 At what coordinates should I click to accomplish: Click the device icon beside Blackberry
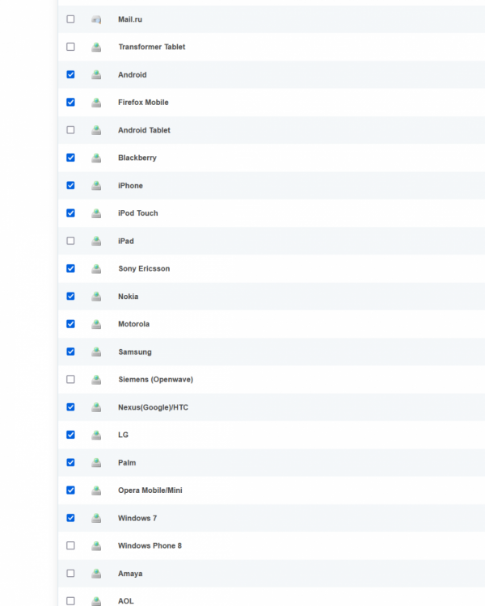[96, 158]
